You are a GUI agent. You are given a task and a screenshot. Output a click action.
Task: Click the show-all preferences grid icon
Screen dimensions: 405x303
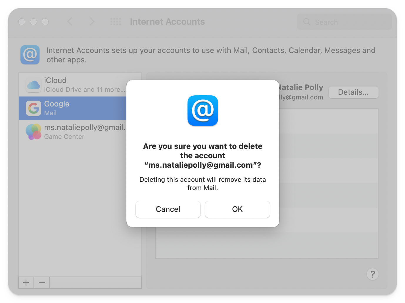click(116, 21)
